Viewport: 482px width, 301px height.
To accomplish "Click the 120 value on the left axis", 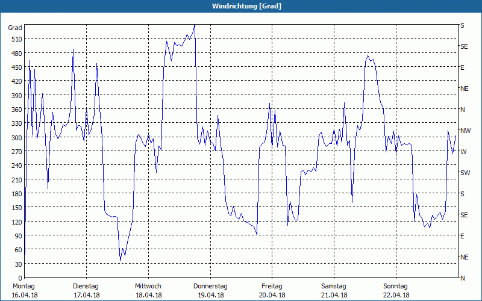I will (17, 222).
